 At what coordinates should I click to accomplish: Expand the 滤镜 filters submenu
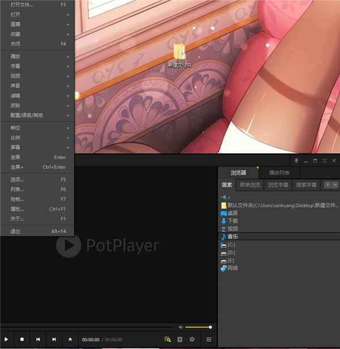pos(37,96)
